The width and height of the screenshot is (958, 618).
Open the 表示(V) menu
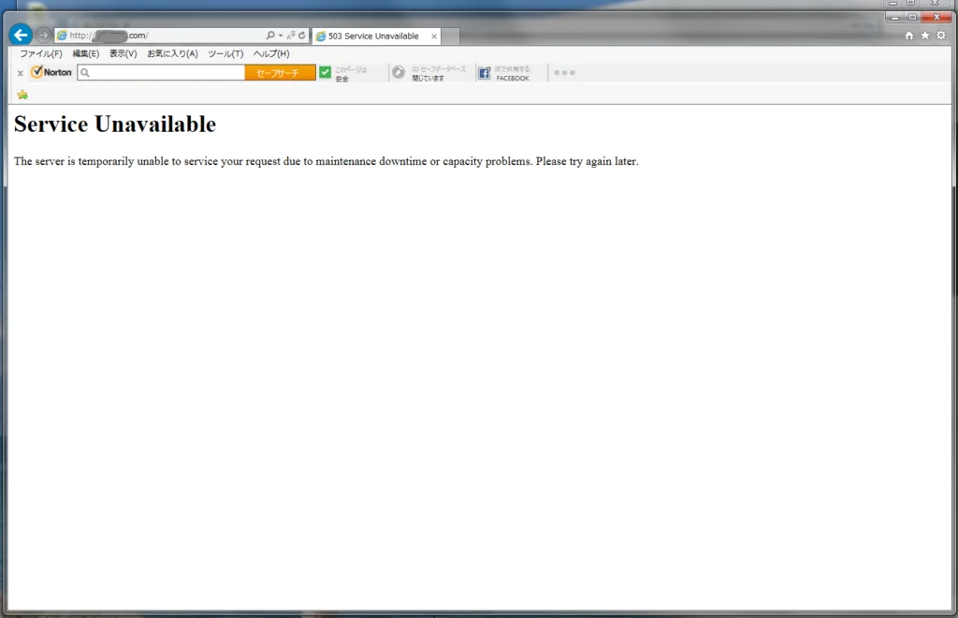tap(123, 53)
